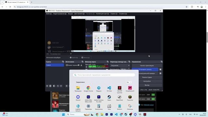Screen dimensions: 208x117
Task: Open Параметры pinned app
Action: click(88, 107)
